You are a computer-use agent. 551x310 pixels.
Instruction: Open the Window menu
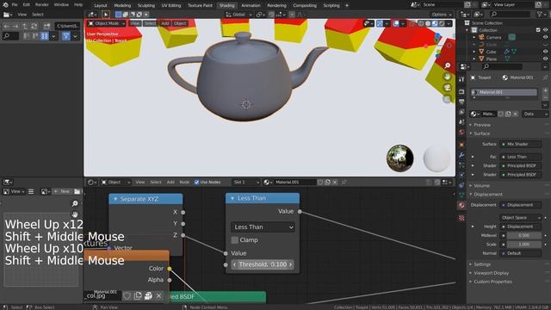61,5
